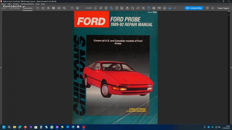Image resolution: width=232 pixels, height=130 pixels.
Task: Click Fazer logon link
Action: point(223,8)
